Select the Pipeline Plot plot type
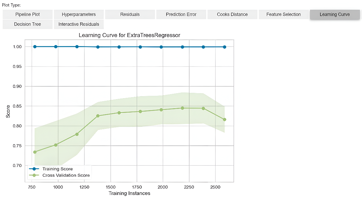This screenshot has height=199, width=362. pyautogui.click(x=27, y=14)
